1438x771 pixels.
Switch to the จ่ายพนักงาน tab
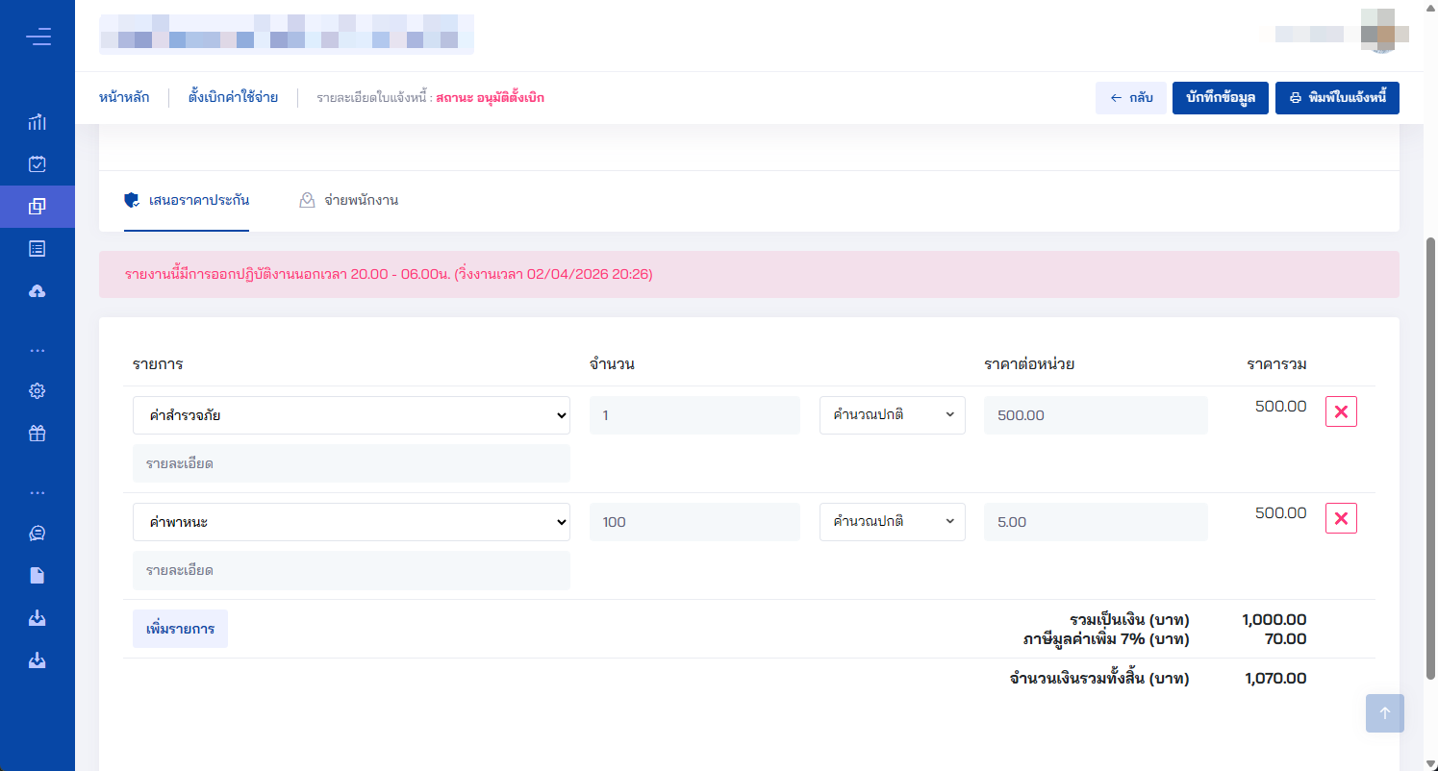pos(349,200)
